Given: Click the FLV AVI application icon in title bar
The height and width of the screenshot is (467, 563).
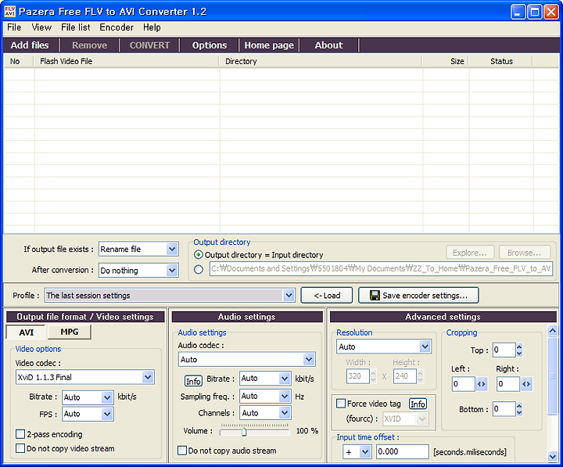Looking at the screenshot, I should pyautogui.click(x=9, y=12).
